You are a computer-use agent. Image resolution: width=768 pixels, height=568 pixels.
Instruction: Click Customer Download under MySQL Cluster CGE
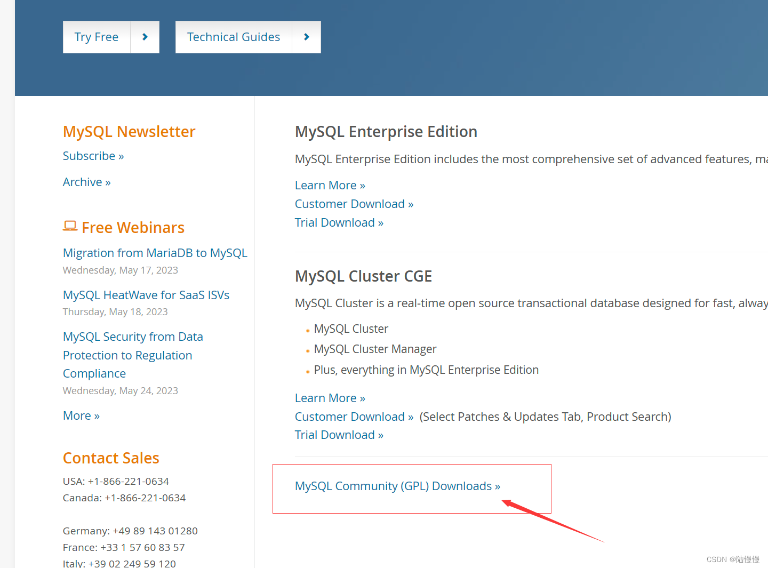[354, 417]
